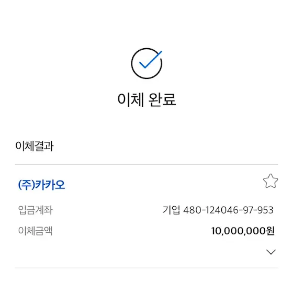Tap the star favorite icon beside (주)카카오
The width and height of the screenshot is (293, 293).
click(x=271, y=181)
